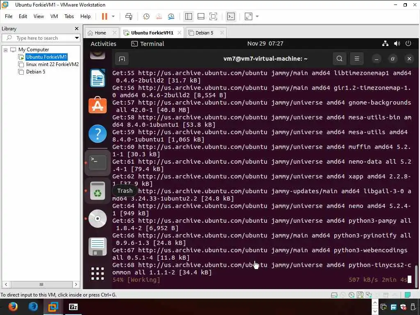Image resolution: width=420 pixels, height=315 pixels.
Task: Open the Help app in dock
Action: 98,134
